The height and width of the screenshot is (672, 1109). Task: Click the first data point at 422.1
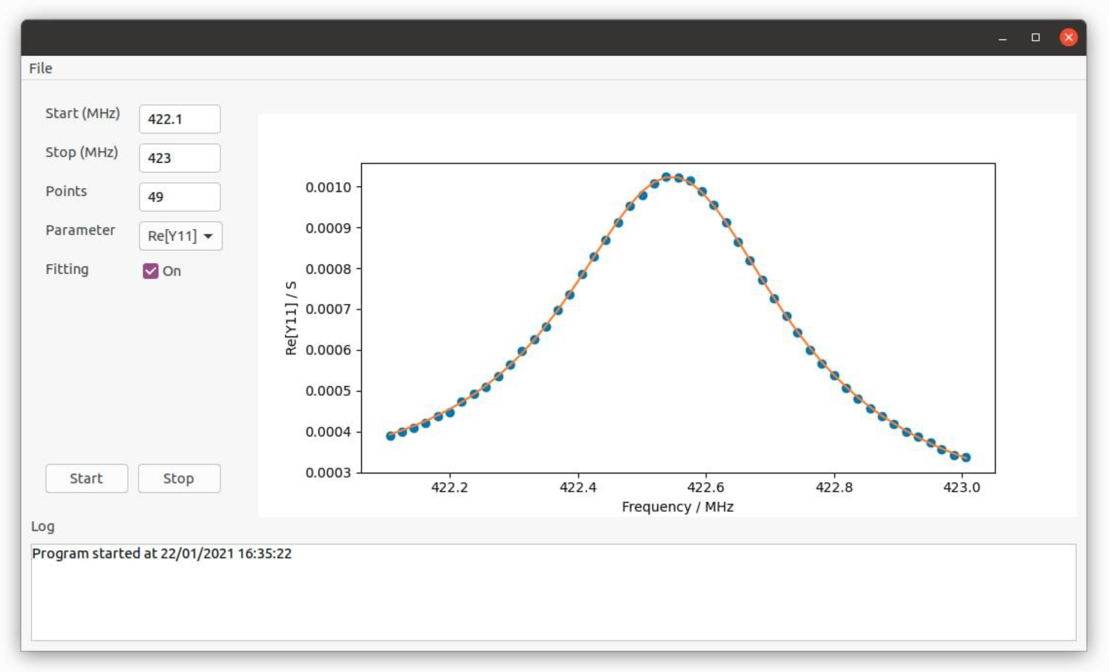point(391,436)
